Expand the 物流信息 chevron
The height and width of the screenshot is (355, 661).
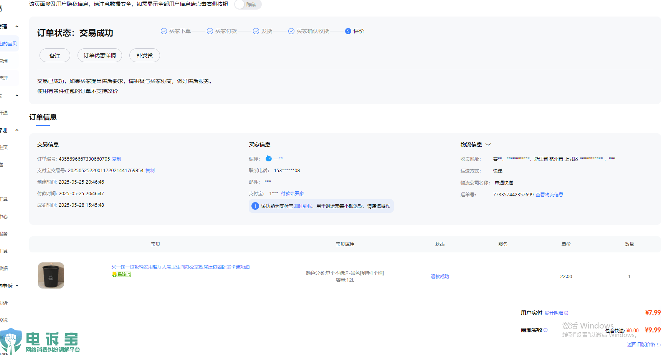click(x=488, y=144)
